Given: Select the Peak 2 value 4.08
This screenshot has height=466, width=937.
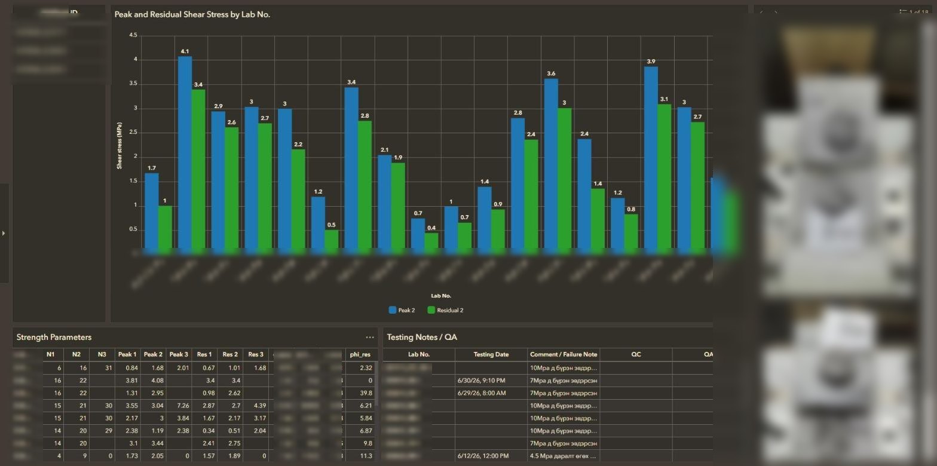Looking at the screenshot, I should pos(156,381).
